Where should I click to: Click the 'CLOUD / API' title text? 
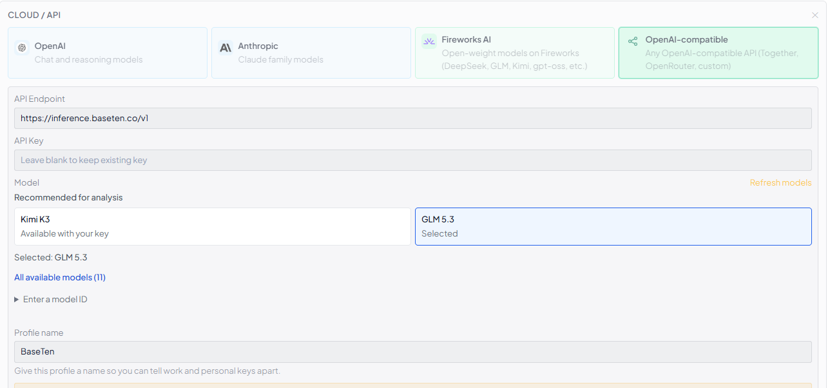pos(34,15)
